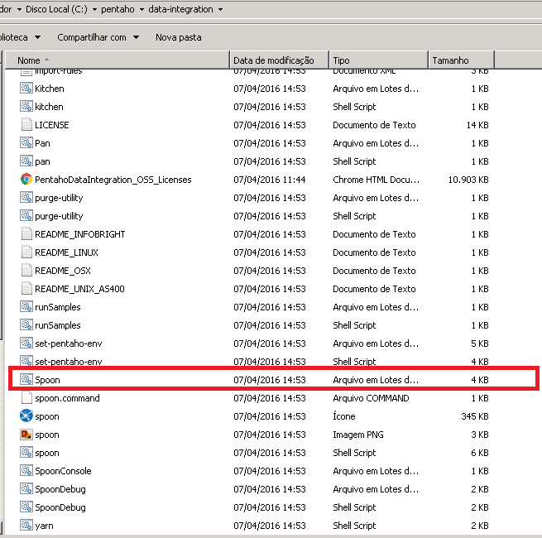Open the dropdown arrow after data-integration breadcrumb
The width and height of the screenshot is (542, 538).
[220, 9]
